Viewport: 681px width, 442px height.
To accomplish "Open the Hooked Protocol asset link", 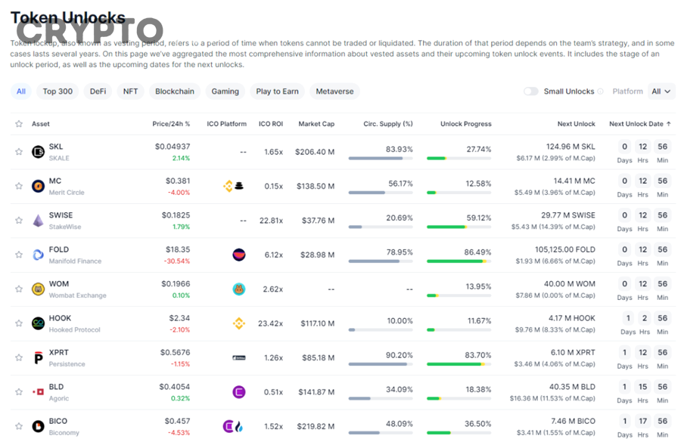I will tap(74, 329).
